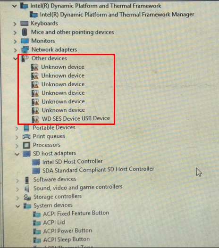Click the WD SES Device warning icon
Image resolution: width=219 pixels, height=248 pixels.
click(35, 119)
